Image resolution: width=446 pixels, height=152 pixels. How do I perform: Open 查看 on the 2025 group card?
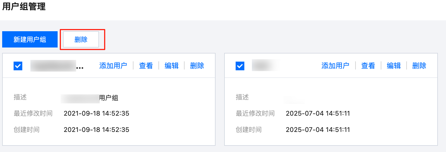368,66
